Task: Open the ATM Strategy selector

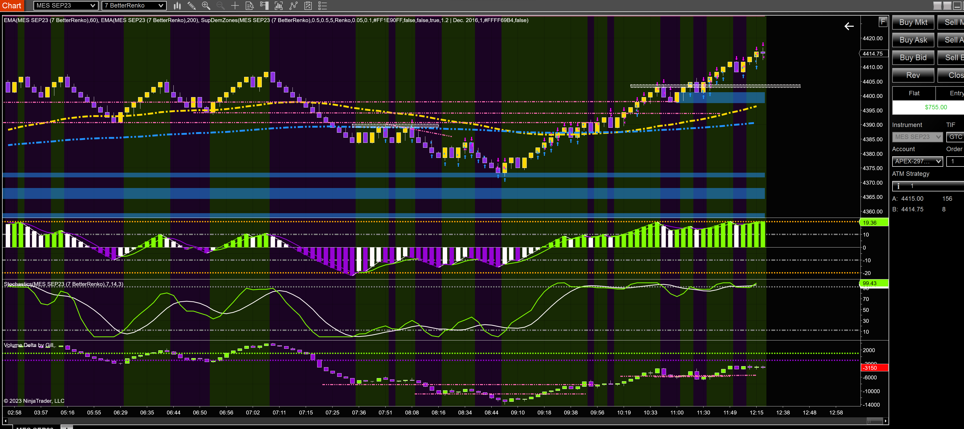Action: [928, 186]
